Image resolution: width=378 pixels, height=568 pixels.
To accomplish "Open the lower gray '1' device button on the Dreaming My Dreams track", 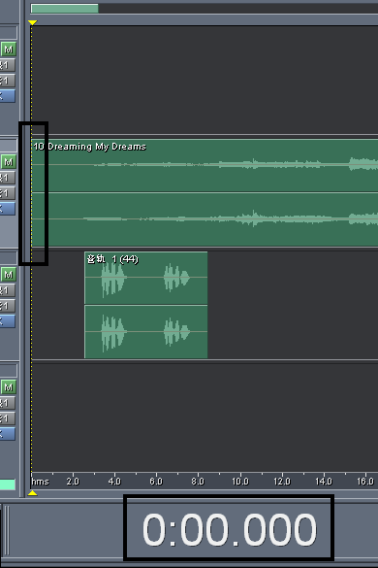I will click(x=7, y=193).
